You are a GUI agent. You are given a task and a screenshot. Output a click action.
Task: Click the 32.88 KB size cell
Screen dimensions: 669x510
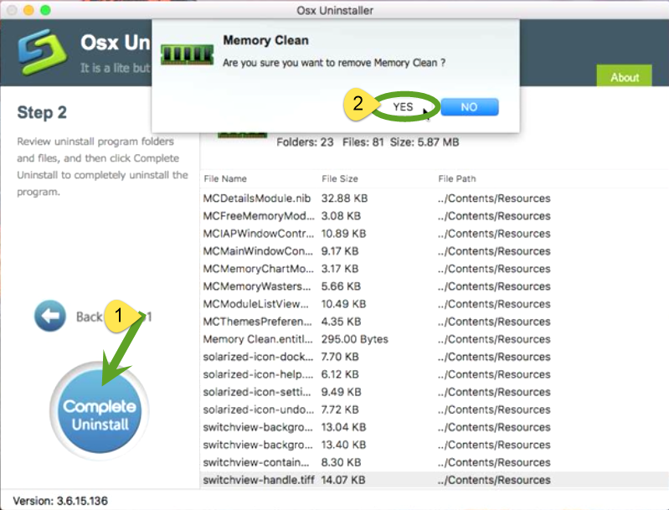(x=344, y=198)
